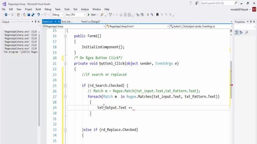The width and height of the screenshot is (257, 144).
Task: Click the find in files toolbar icon
Action: click(x=102, y=15)
